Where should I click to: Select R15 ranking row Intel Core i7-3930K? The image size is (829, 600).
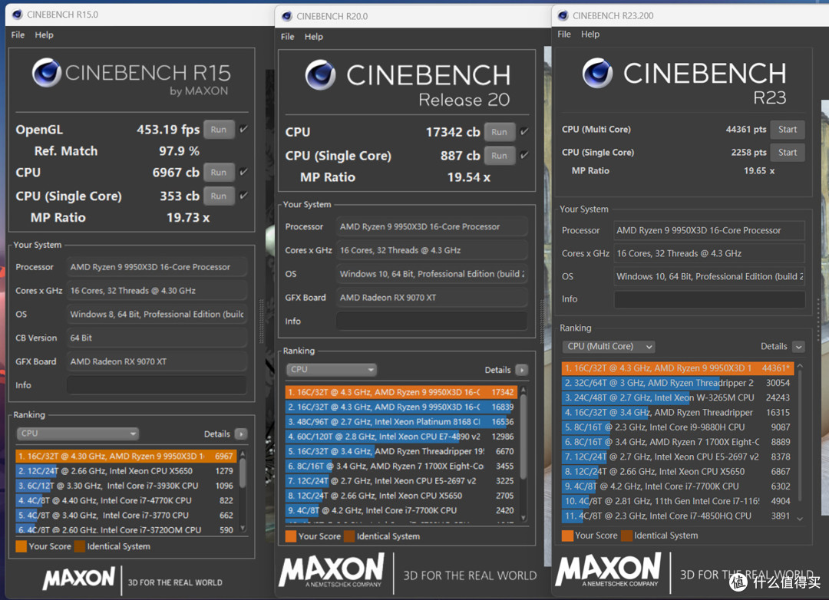coord(126,486)
